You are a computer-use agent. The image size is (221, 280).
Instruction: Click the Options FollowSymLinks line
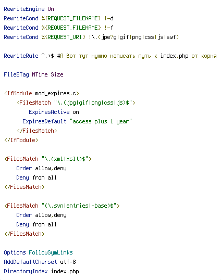38,252
